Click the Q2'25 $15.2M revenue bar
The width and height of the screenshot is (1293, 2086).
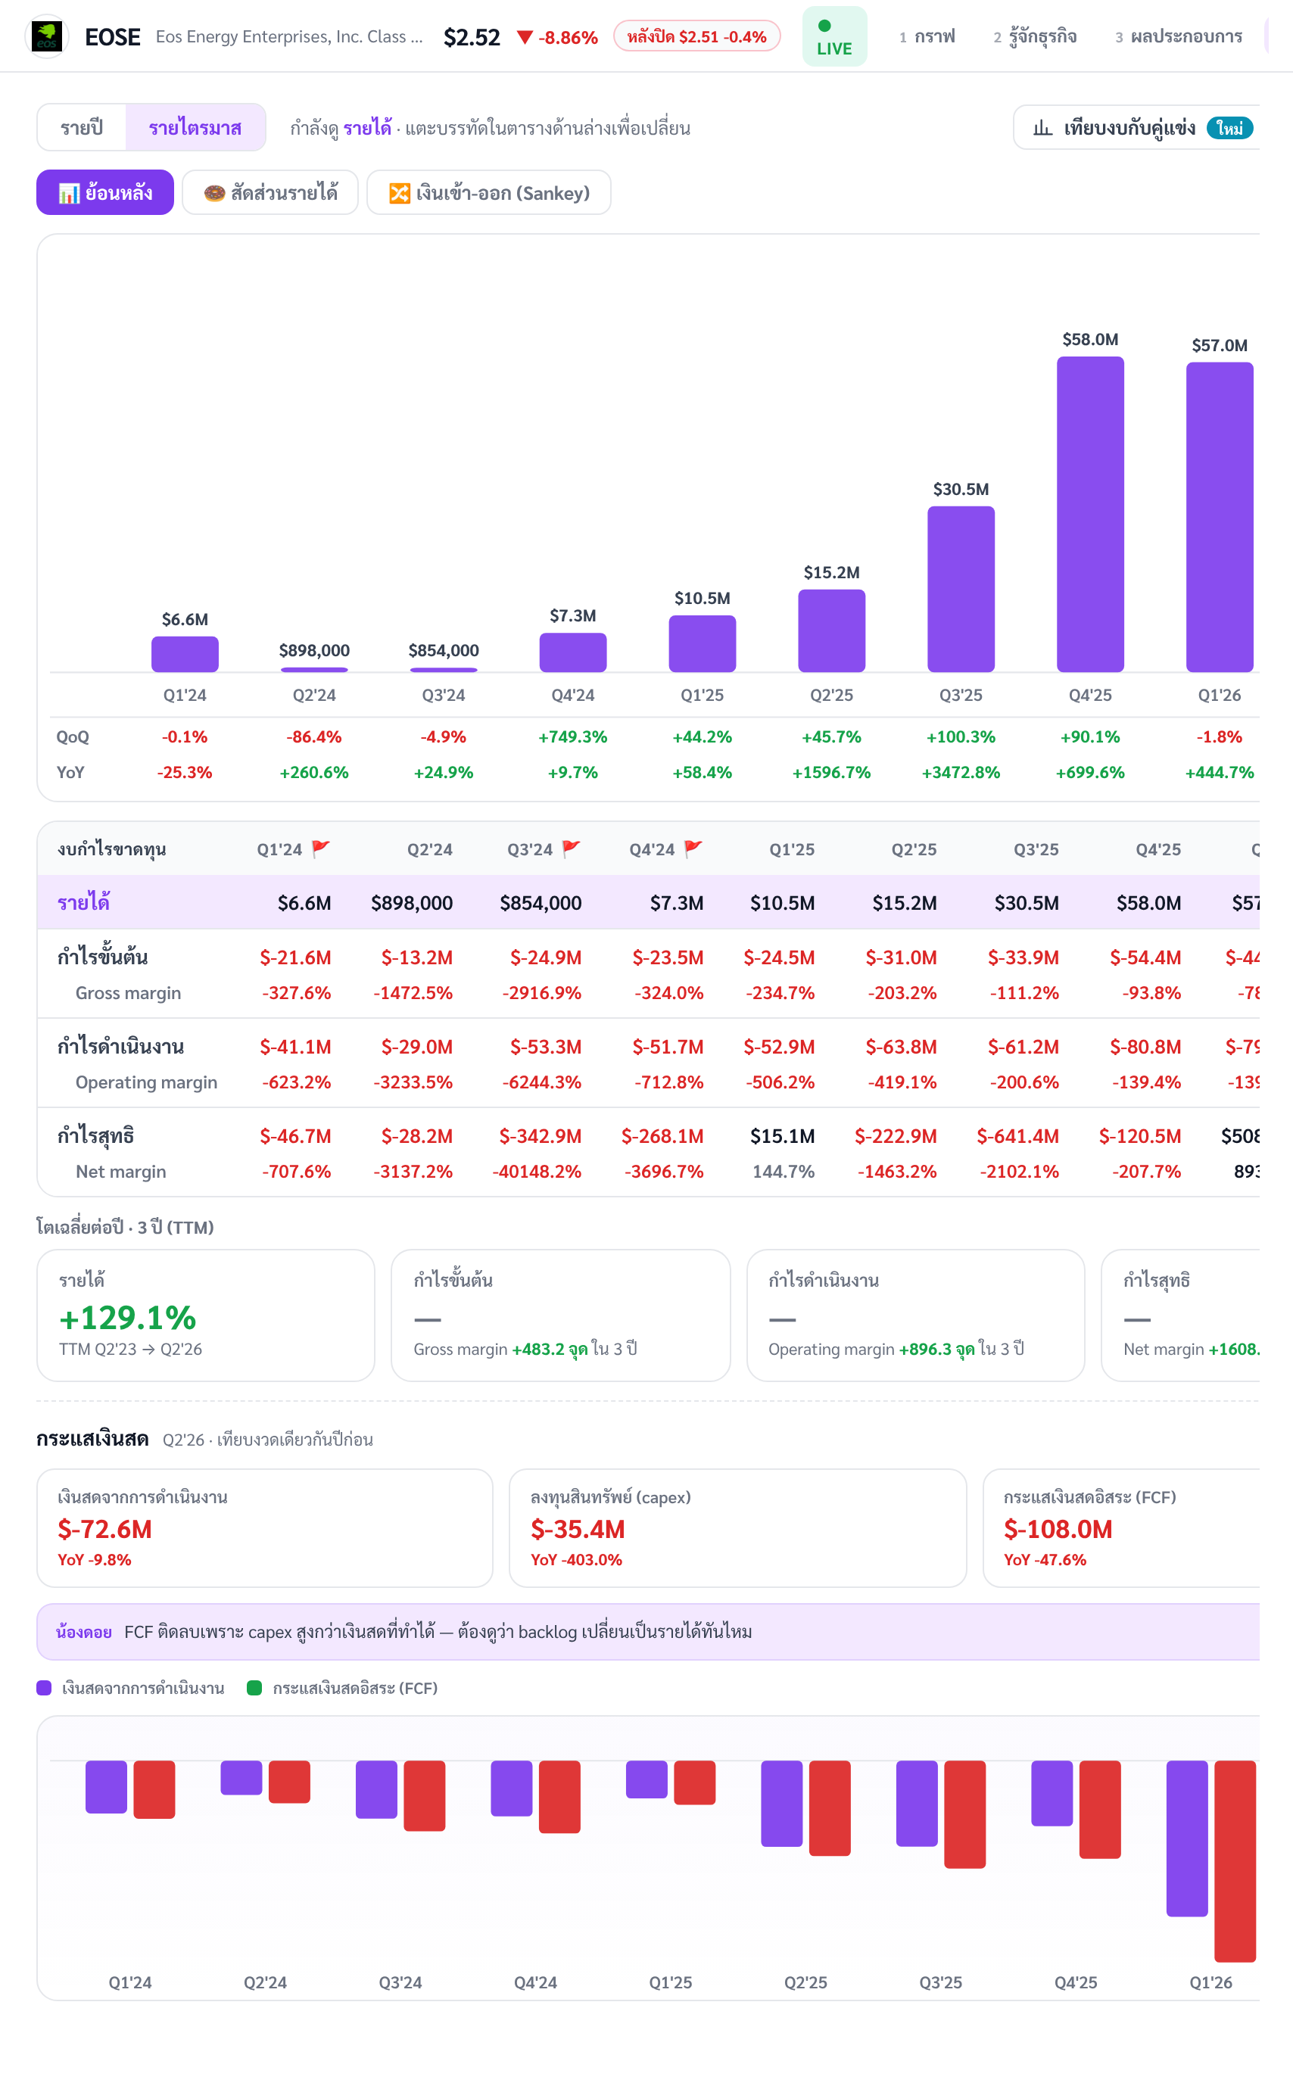coord(832,631)
